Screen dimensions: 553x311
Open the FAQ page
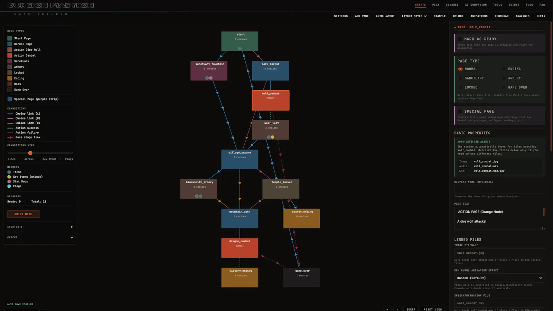pyautogui.click(x=542, y=5)
